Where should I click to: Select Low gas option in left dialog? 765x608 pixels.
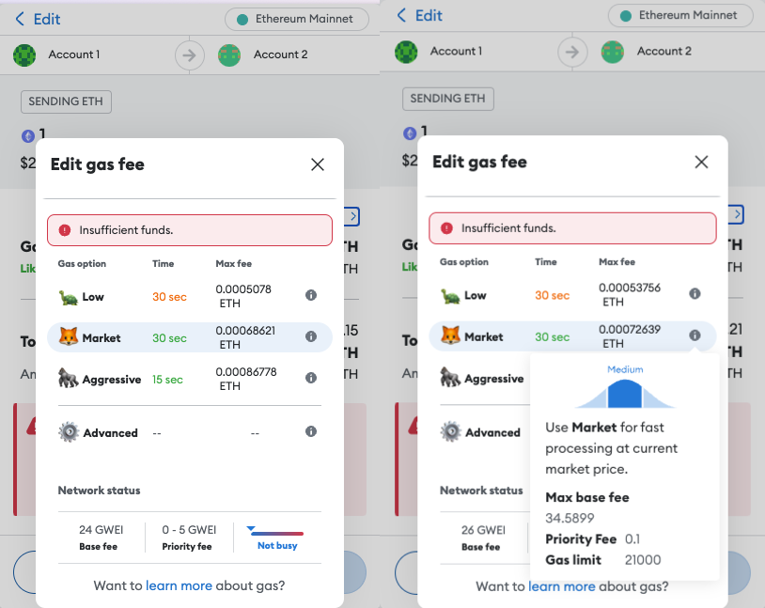coord(92,297)
